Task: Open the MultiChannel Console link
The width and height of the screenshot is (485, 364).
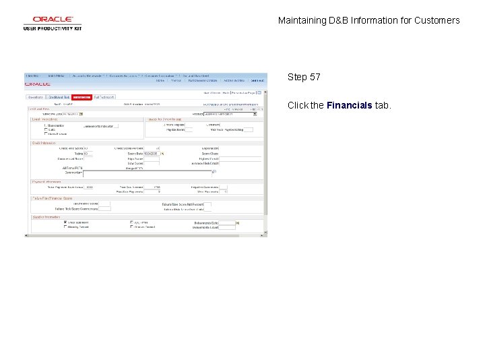Action: (x=203, y=80)
